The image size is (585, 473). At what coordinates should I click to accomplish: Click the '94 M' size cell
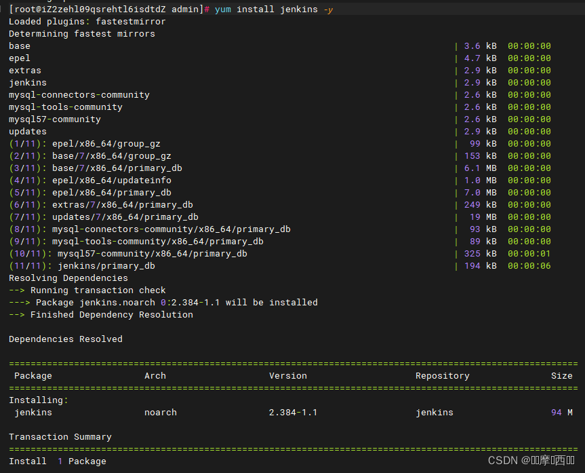562,413
